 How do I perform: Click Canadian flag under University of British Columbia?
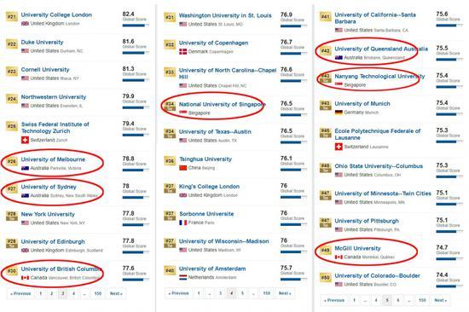[25, 278]
